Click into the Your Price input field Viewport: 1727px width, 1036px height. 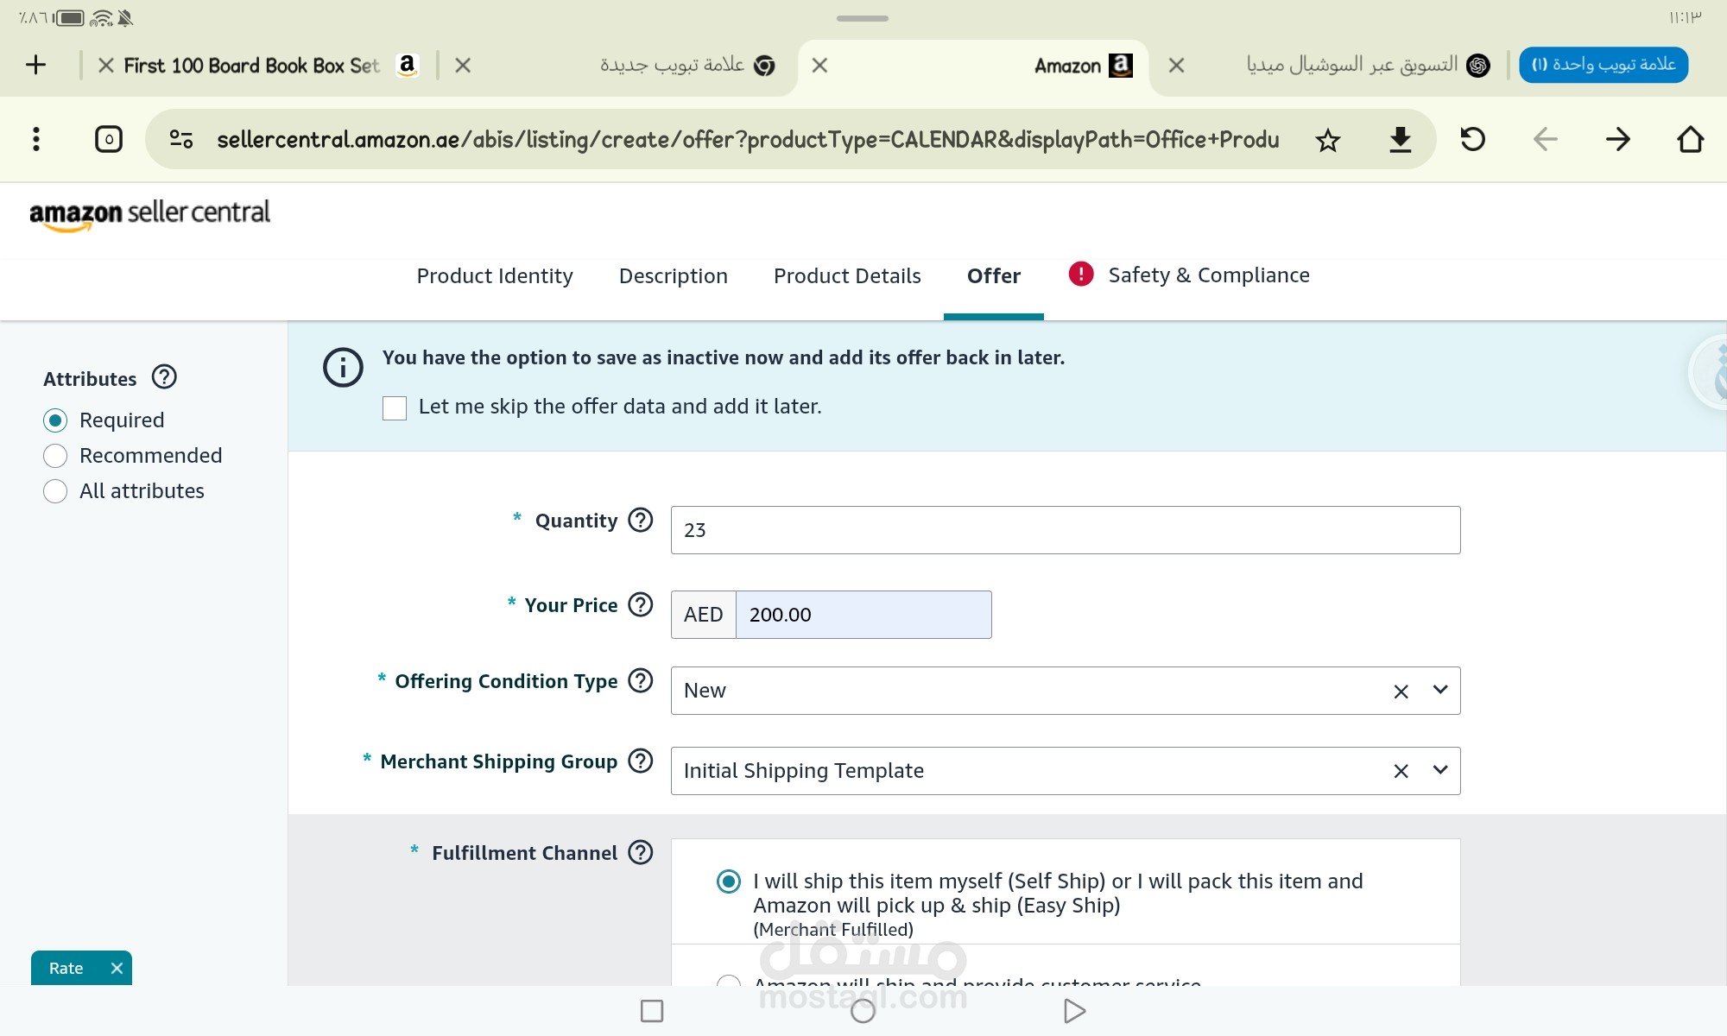pos(863,615)
